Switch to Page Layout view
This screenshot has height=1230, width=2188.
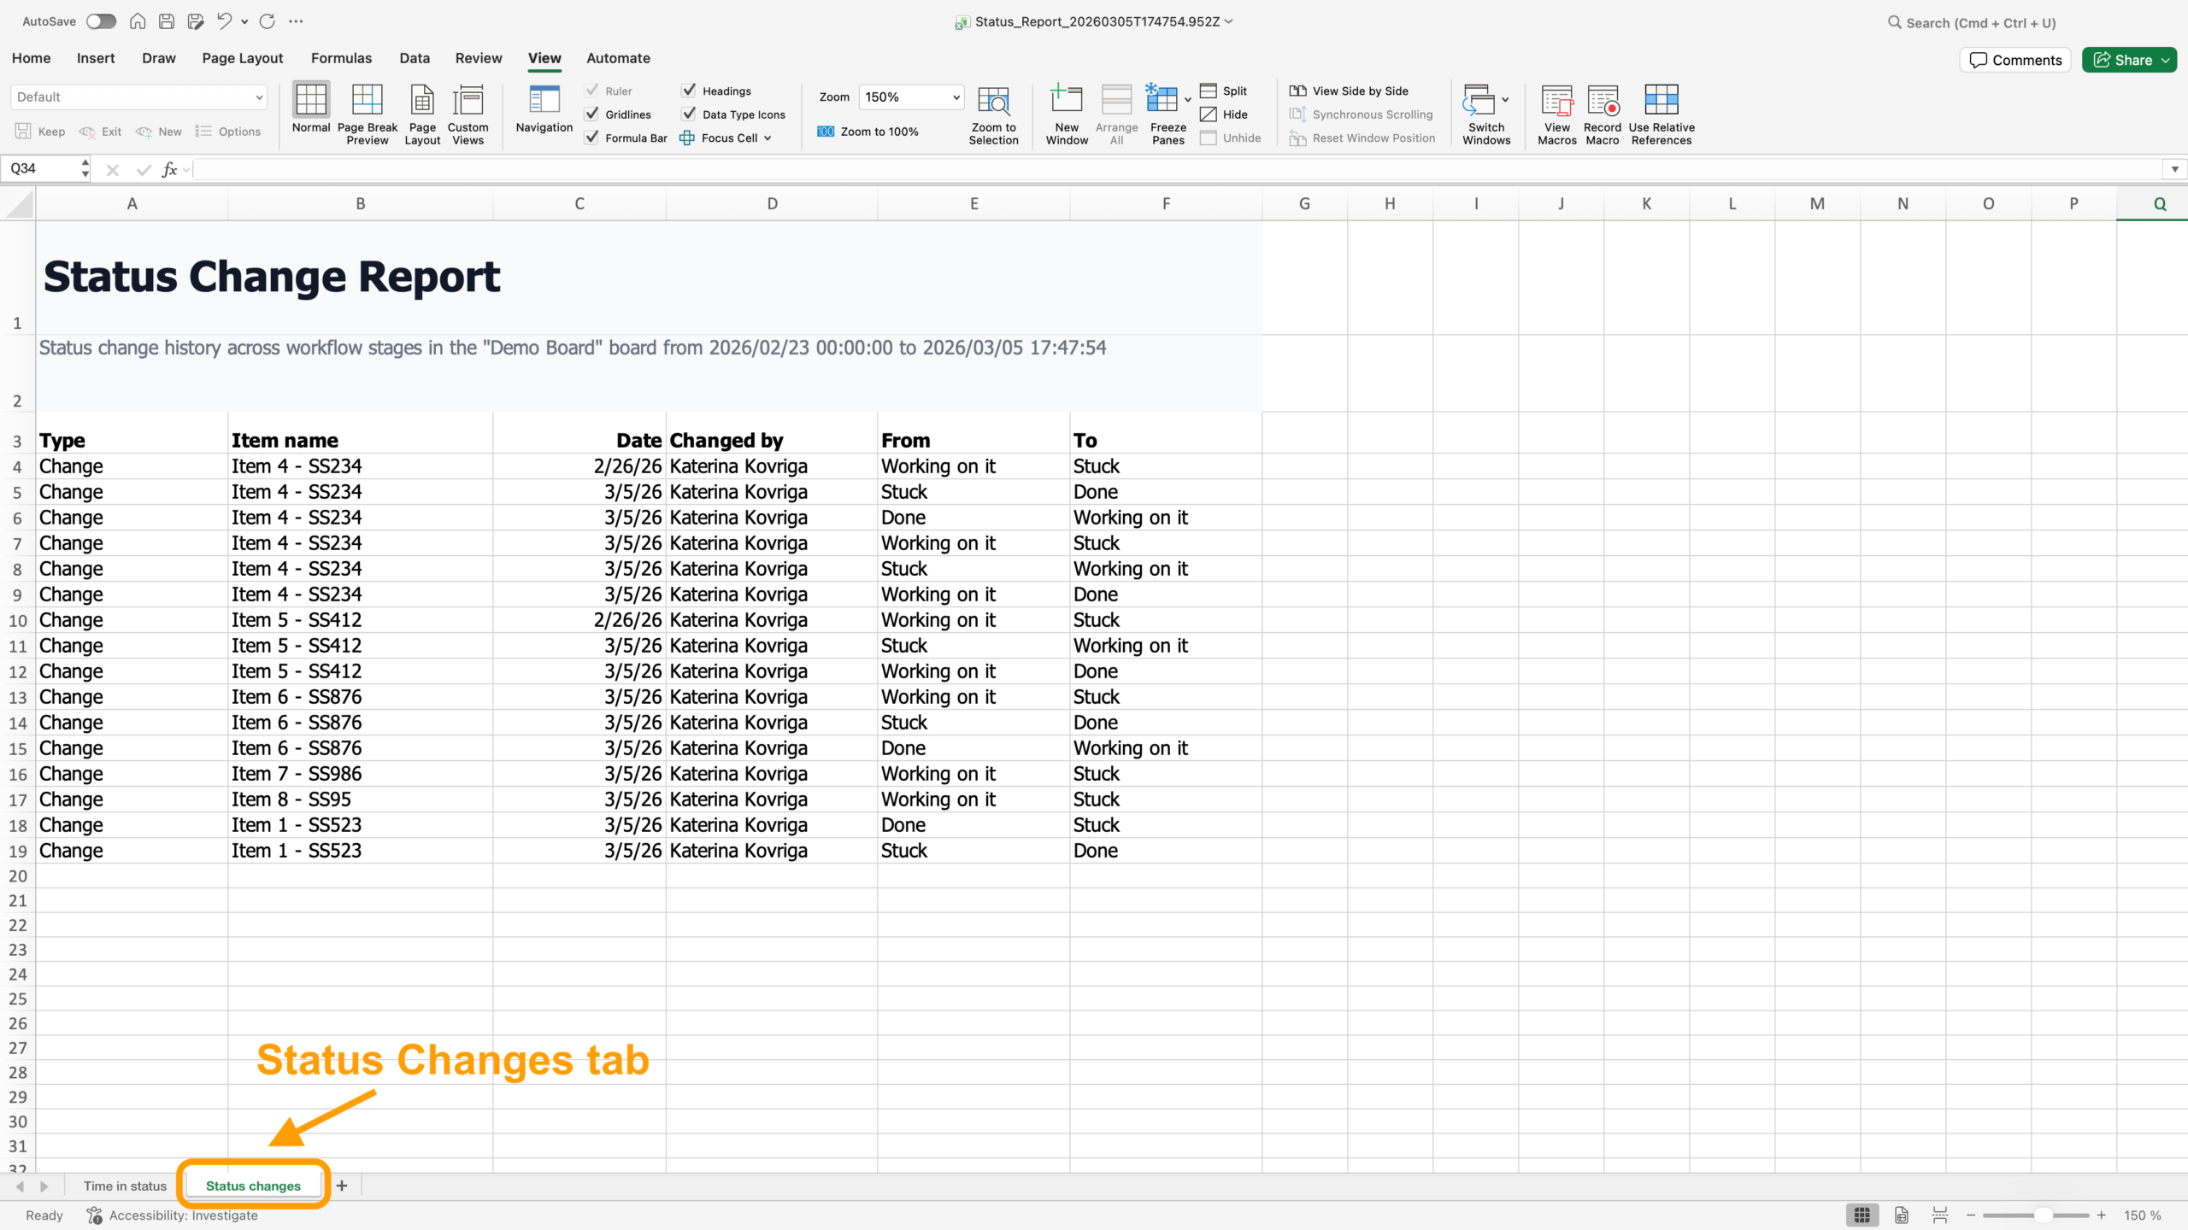(x=421, y=114)
